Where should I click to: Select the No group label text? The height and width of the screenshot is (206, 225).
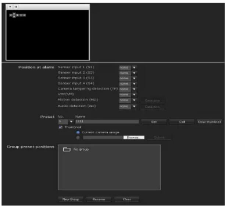pyautogui.click(x=81, y=149)
